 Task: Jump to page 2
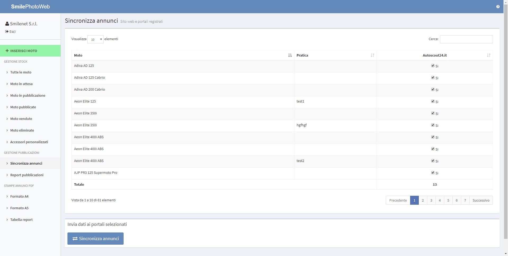click(x=423, y=200)
